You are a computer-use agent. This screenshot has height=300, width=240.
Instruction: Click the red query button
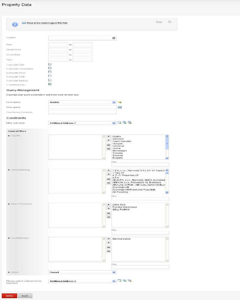coord(9,296)
